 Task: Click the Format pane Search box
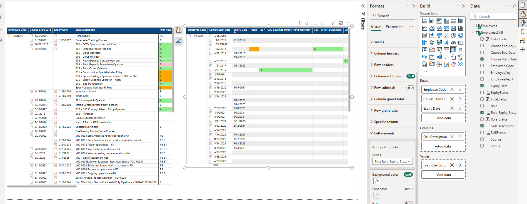click(x=393, y=16)
